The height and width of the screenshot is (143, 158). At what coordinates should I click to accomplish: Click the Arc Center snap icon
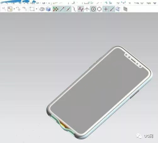pos(93,9)
